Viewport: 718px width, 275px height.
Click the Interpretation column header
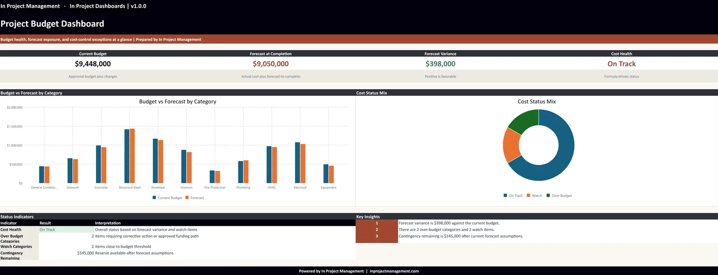(108, 223)
